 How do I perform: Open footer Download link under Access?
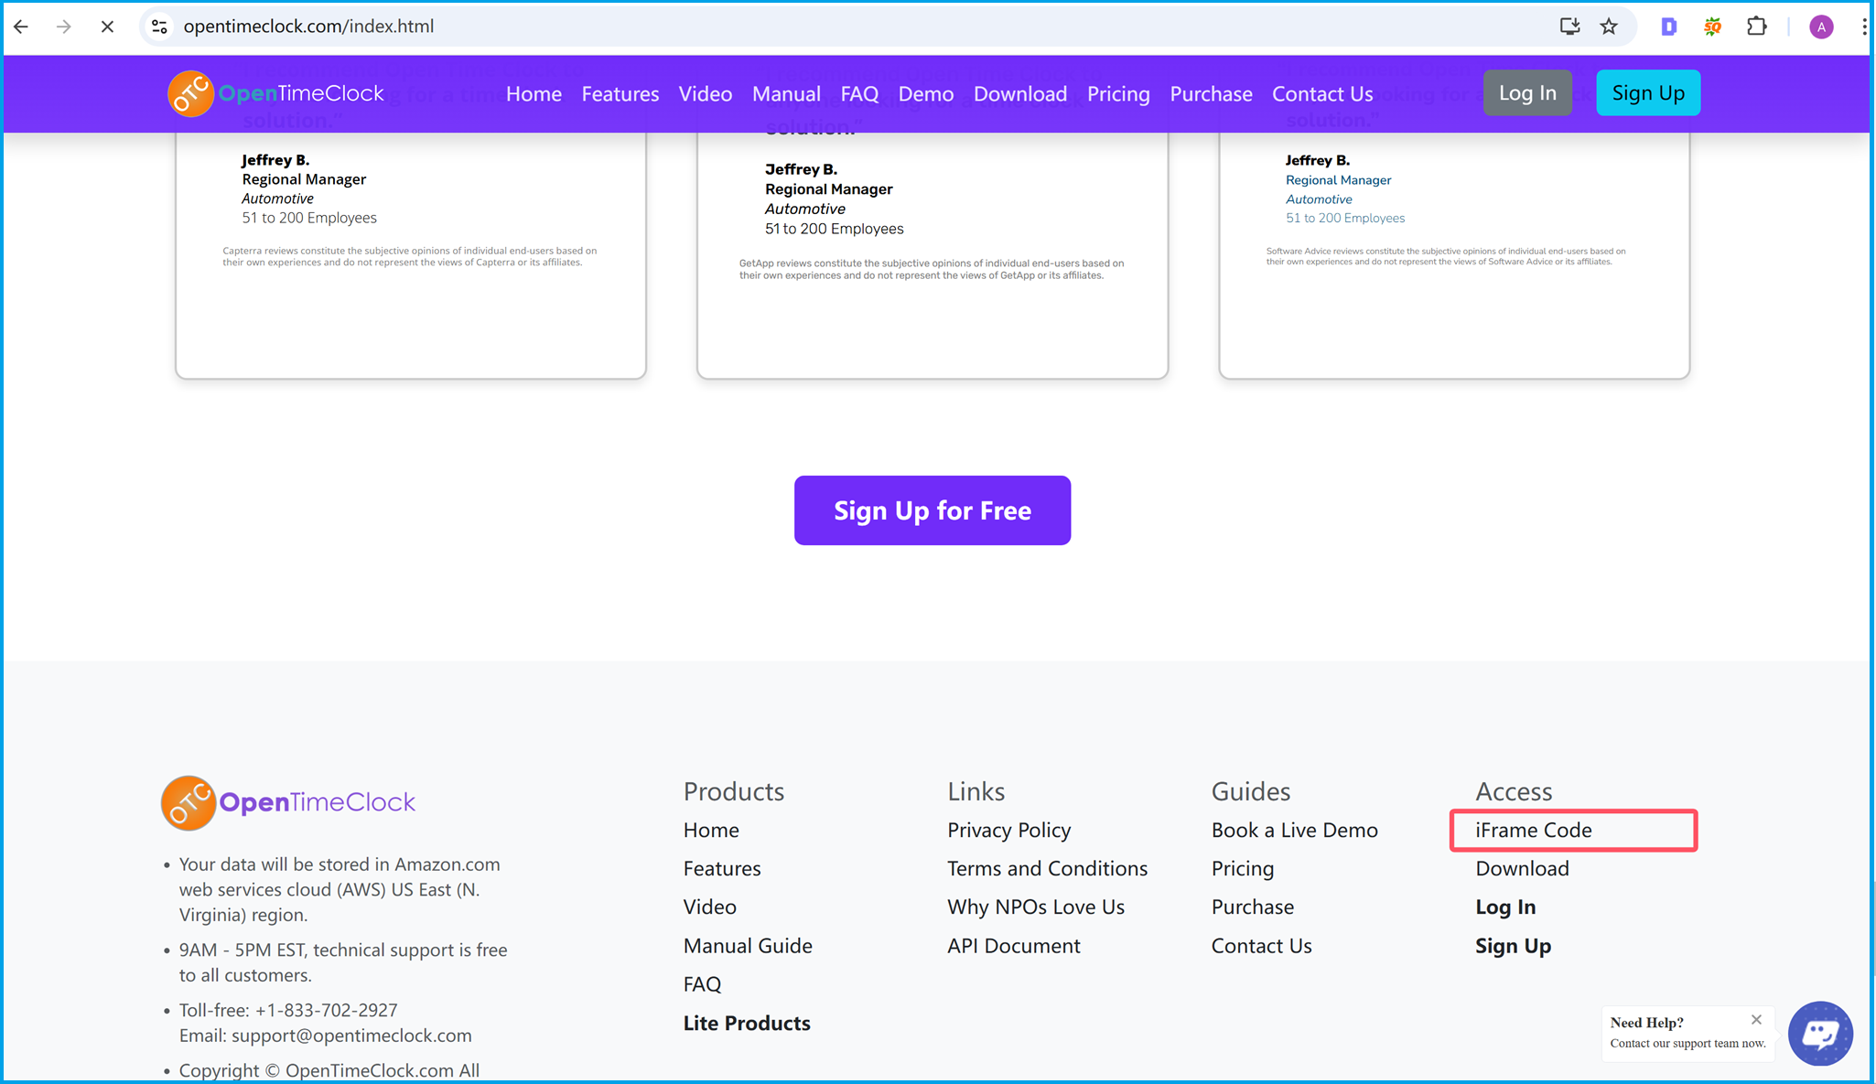[x=1522, y=868]
